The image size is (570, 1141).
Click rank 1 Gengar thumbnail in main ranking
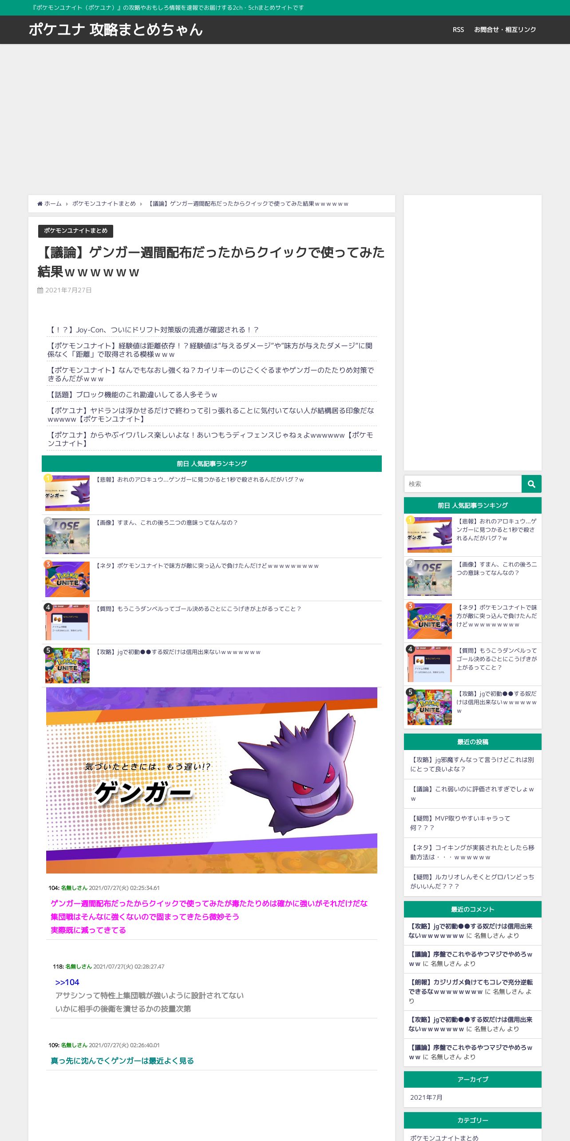pyautogui.click(x=67, y=493)
